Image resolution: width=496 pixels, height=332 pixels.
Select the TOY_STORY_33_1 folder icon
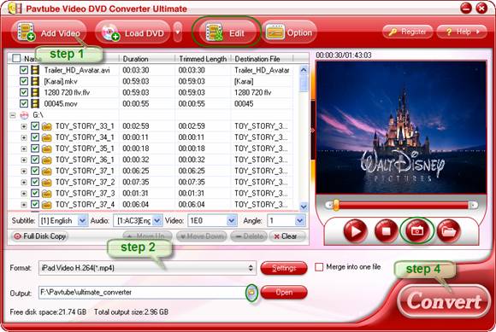click(46, 126)
